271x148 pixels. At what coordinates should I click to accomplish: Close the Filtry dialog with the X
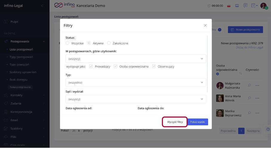click(205, 26)
